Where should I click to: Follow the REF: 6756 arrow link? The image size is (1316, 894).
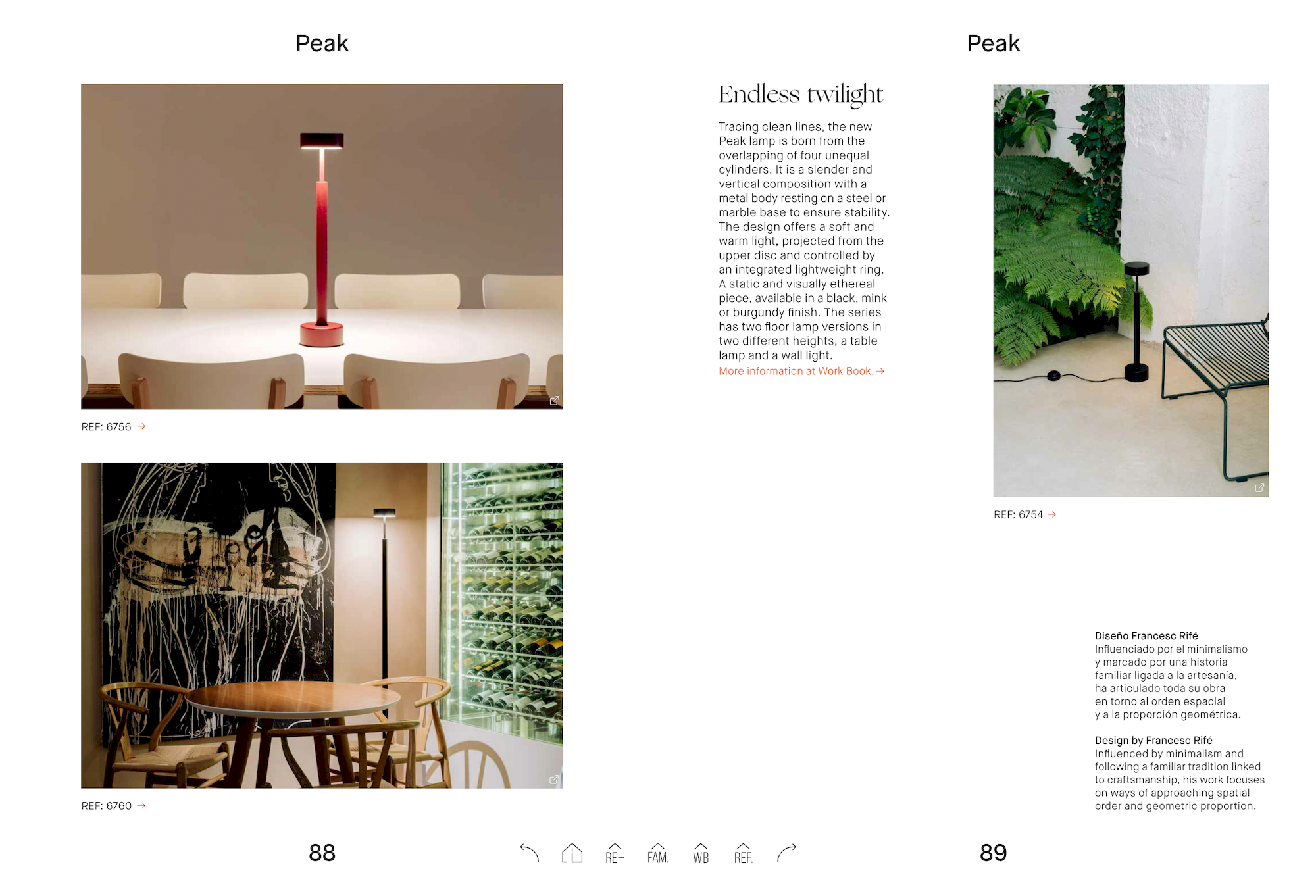[x=141, y=426]
